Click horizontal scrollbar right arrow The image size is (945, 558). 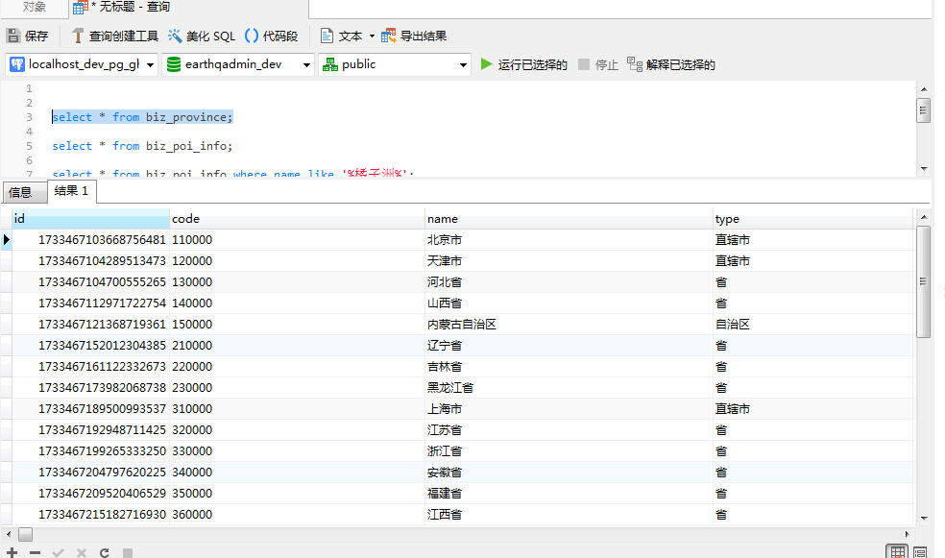(907, 534)
